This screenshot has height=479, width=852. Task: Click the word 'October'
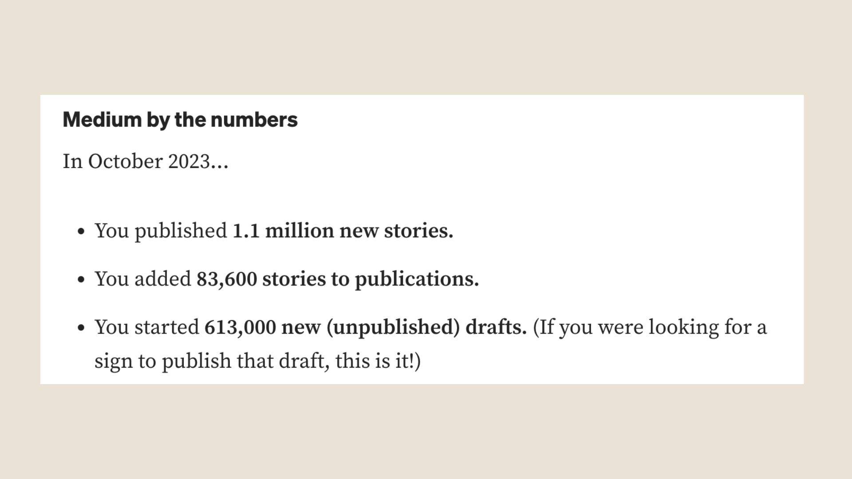pyautogui.click(x=125, y=161)
